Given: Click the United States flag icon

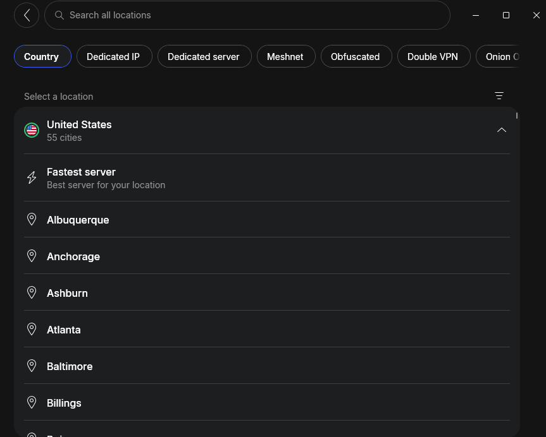Looking at the screenshot, I should (32, 130).
